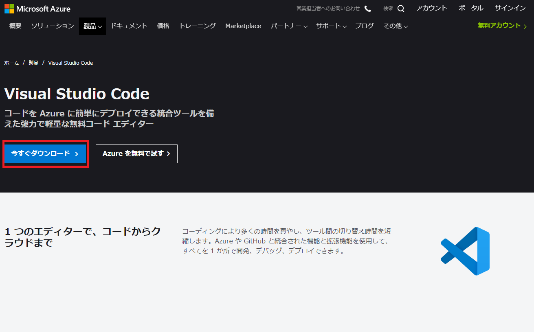The image size is (534, 335).
Task: Expand the サポート dropdown menu
Action: (331, 26)
